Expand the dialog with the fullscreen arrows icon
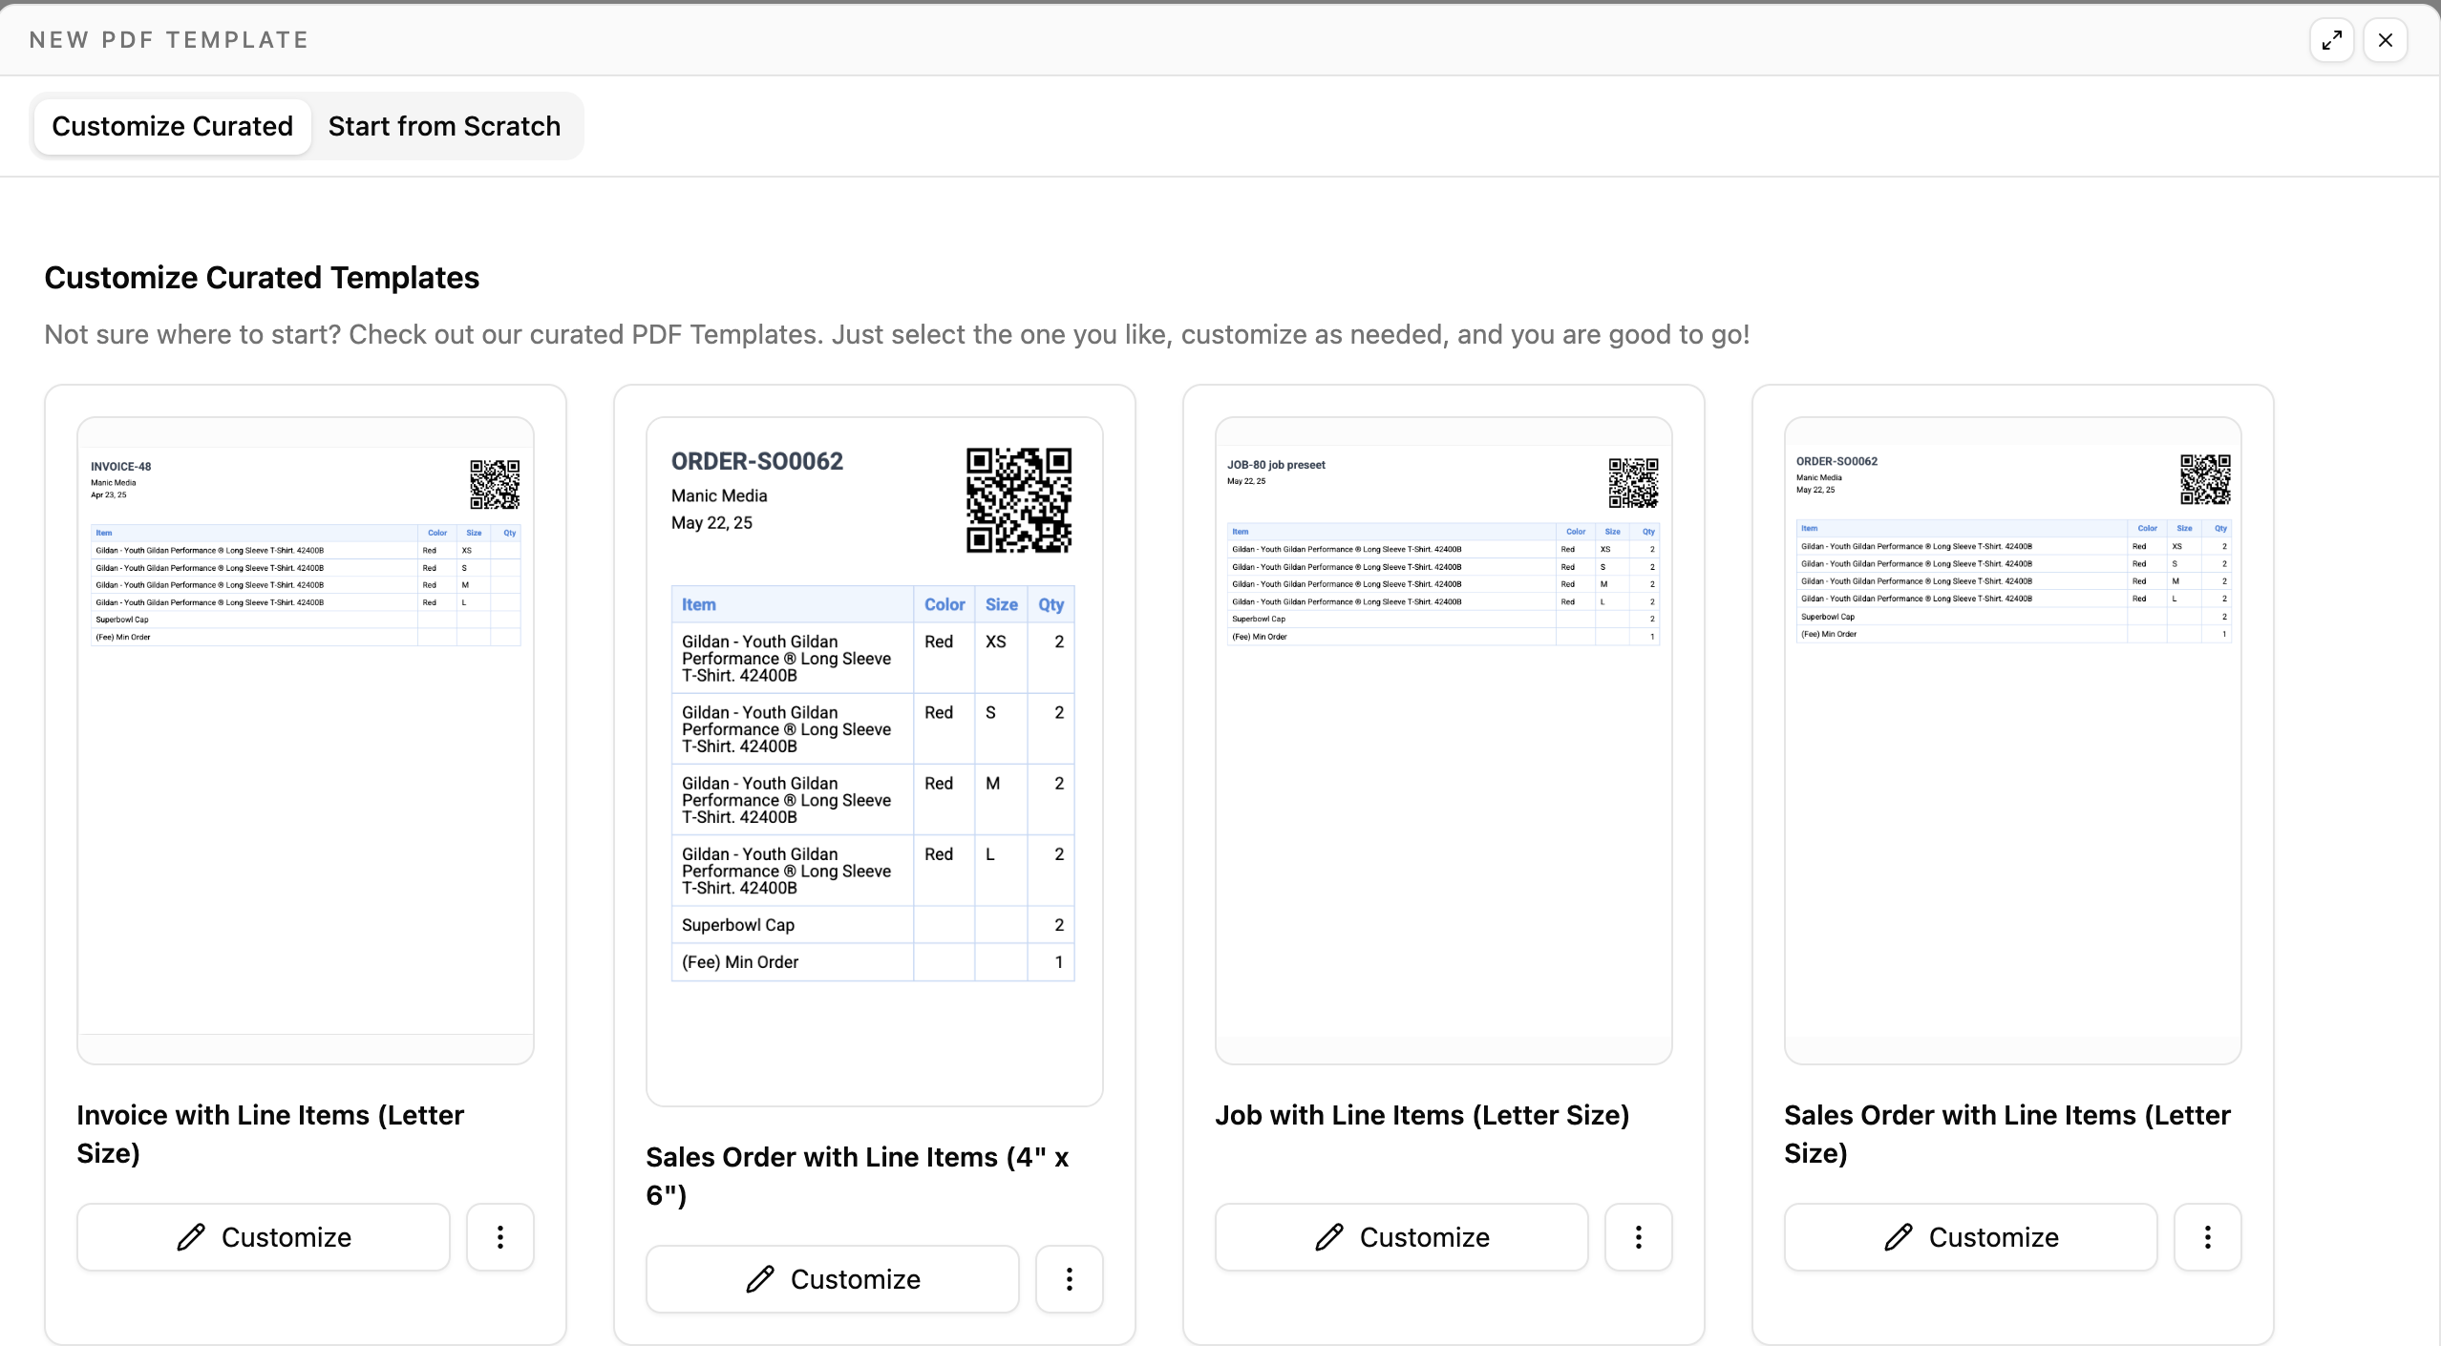The image size is (2441, 1346). click(x=2331, y=40)
